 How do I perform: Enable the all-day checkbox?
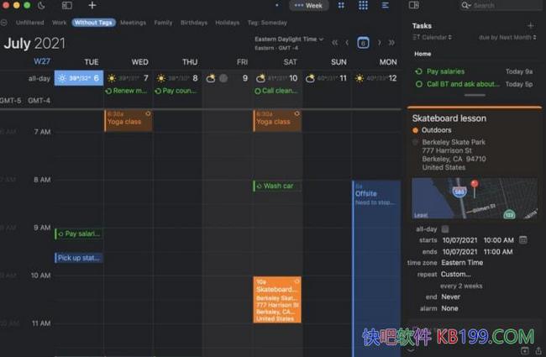tap(445, 228)
